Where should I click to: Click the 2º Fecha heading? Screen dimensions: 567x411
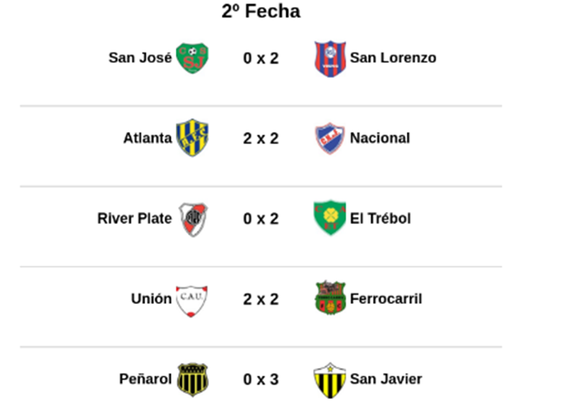(261, 11)
